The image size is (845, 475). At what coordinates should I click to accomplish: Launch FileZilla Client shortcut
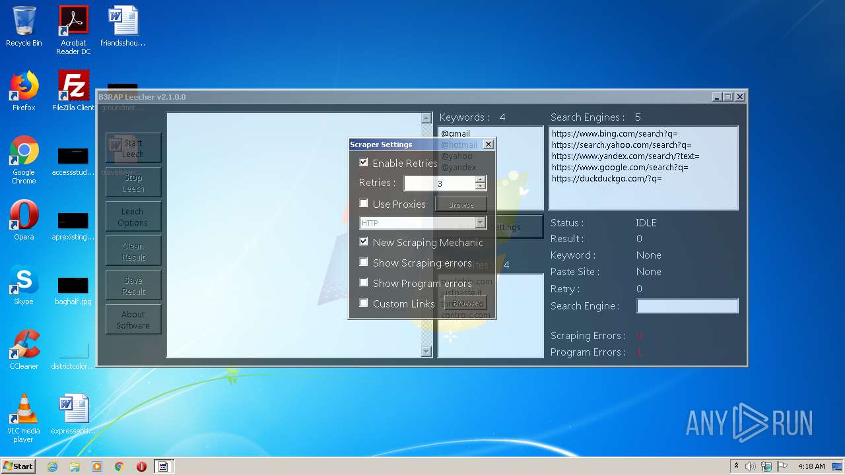(x=73, y=91)
